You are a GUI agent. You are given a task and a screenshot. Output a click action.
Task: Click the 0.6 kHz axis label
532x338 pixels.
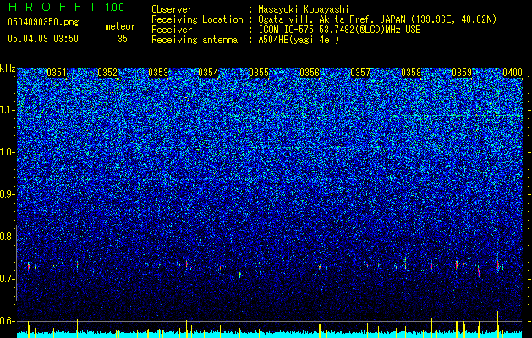8,321
